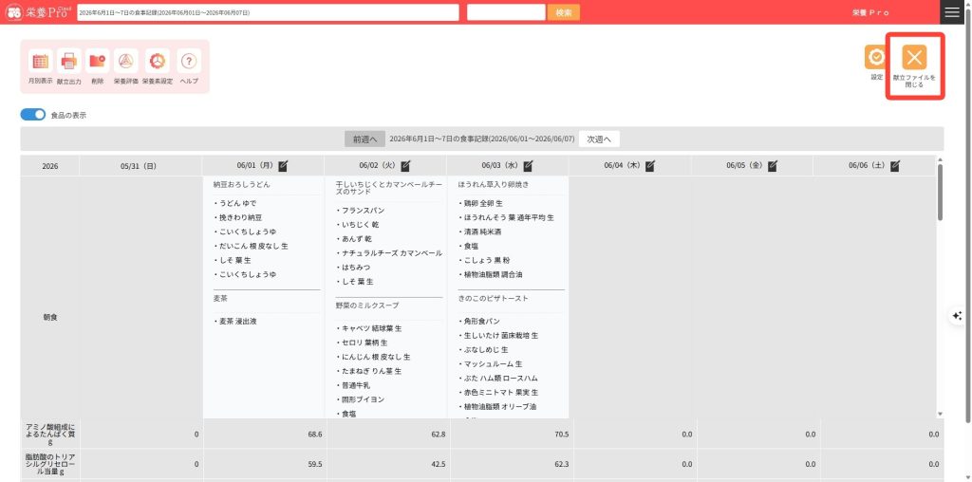
Task: Click fat value 62.3 for 06/03
Action: click(x=561, y=463)
